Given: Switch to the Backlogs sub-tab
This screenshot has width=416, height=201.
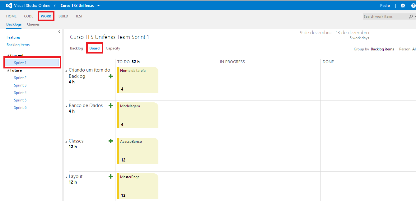Looking at the screenshot, I should [14, 24].
